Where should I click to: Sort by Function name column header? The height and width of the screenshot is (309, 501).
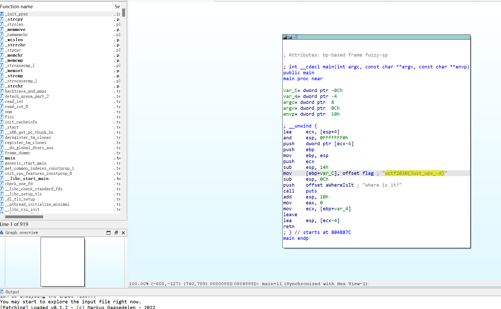point(16,6)
